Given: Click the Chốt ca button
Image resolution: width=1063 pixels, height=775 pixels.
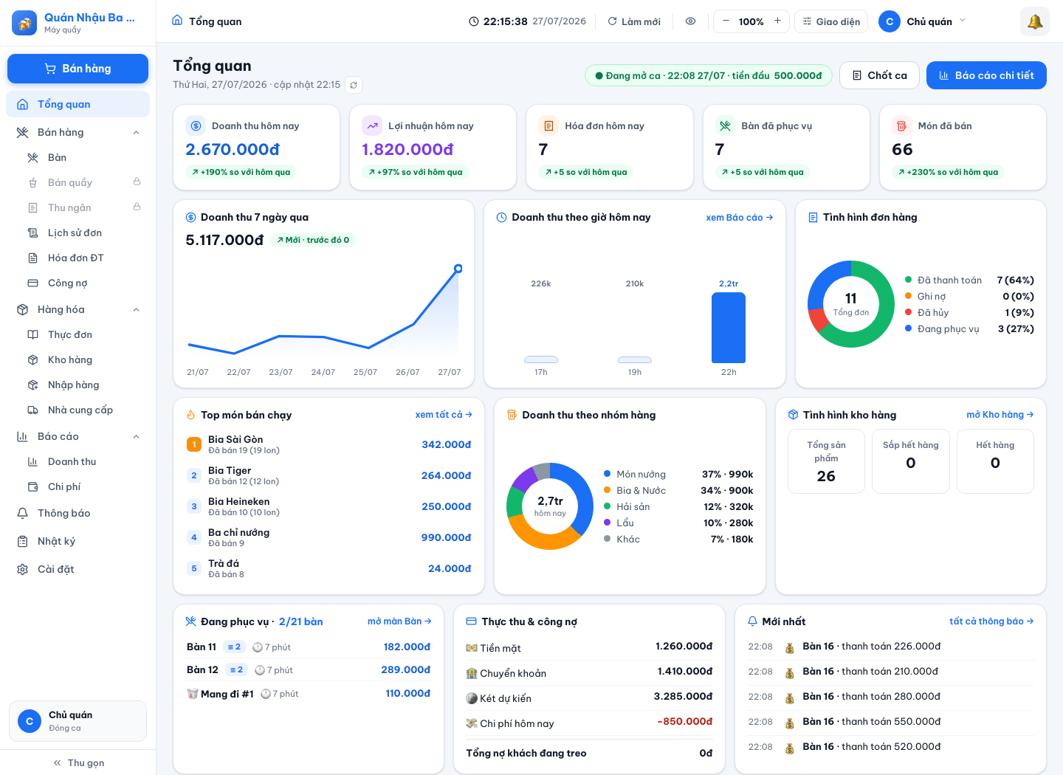Looking at the screenshot, I should [879, 75].
